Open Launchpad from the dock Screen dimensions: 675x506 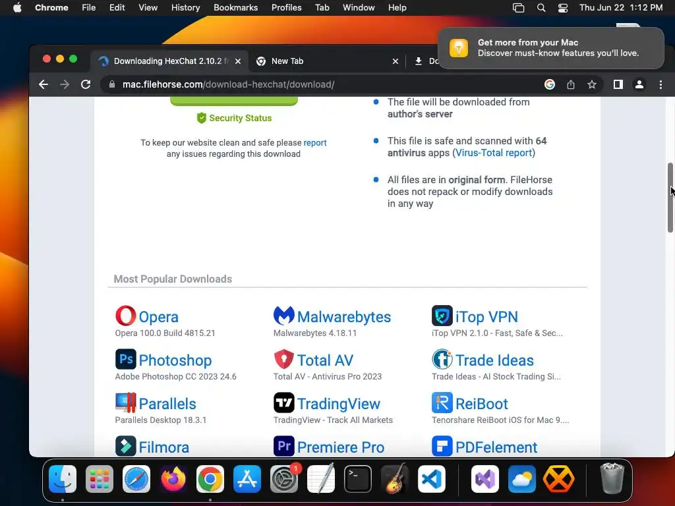click(x=100, y=479)
